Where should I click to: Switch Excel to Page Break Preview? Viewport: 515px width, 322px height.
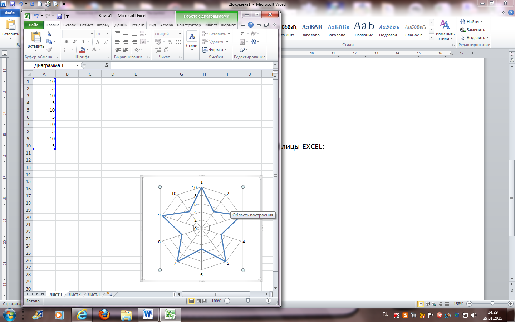[x=205, y=301]
